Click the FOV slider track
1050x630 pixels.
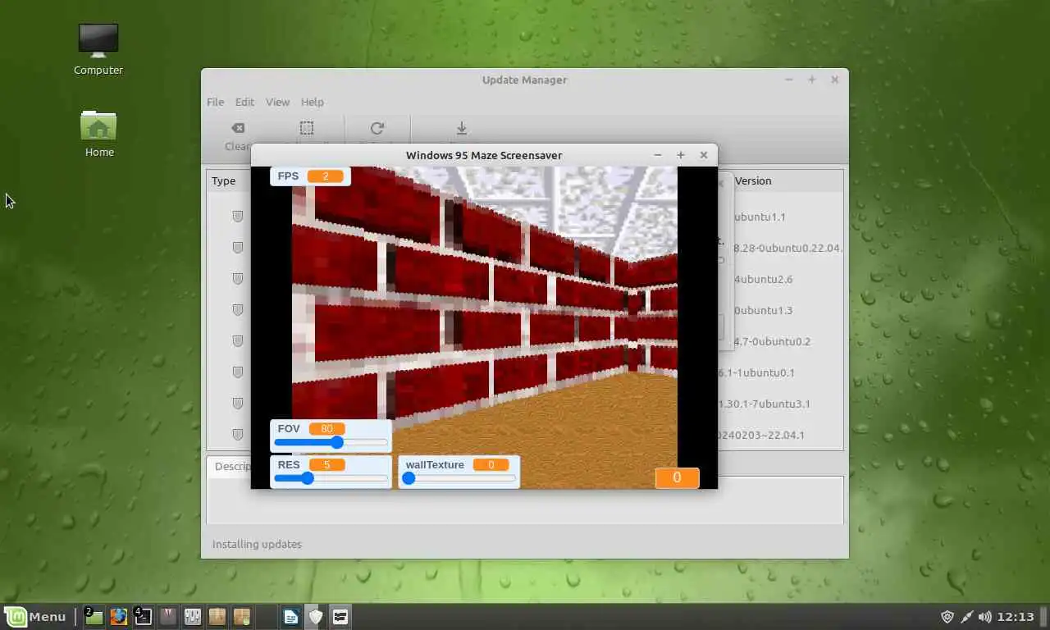coord(331,443)
